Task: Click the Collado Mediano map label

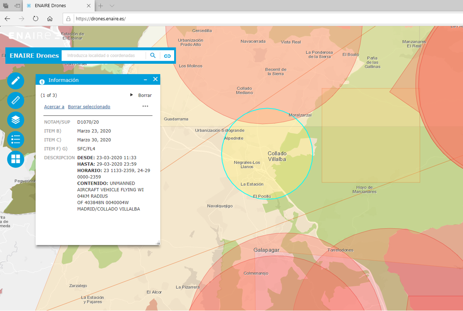Action: (244, 90)
